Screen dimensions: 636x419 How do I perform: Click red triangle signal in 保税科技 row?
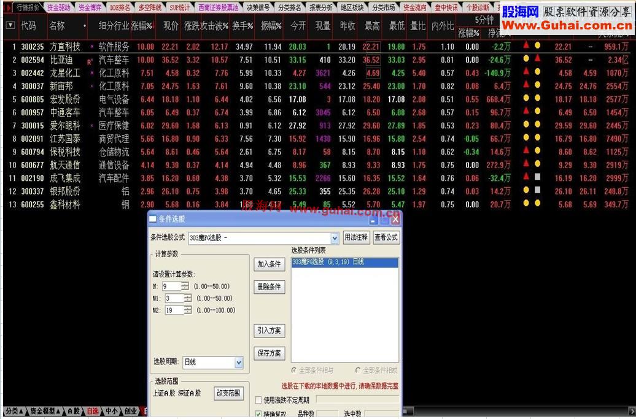pos(526,150)
